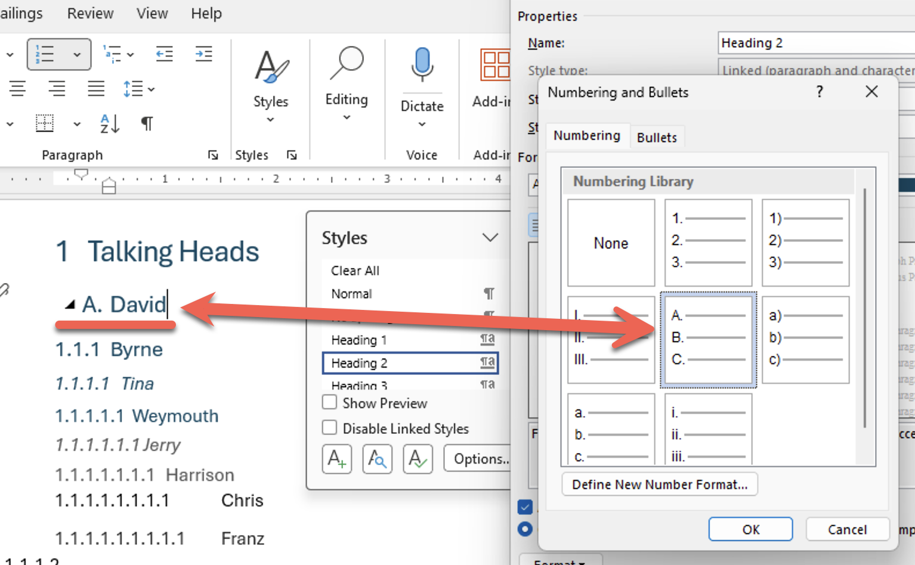Viewport: 915px width, 565px height.
Task: Open the Review ribbon tab
Action: [x=90, y=13]
